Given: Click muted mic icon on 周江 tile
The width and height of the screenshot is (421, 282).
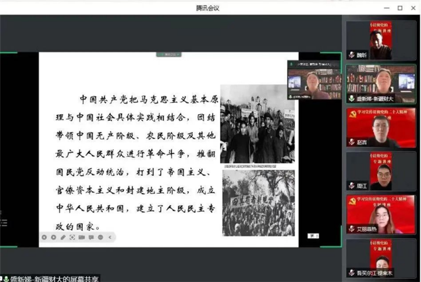Looking at the screenshot, I should click(351, 185).
